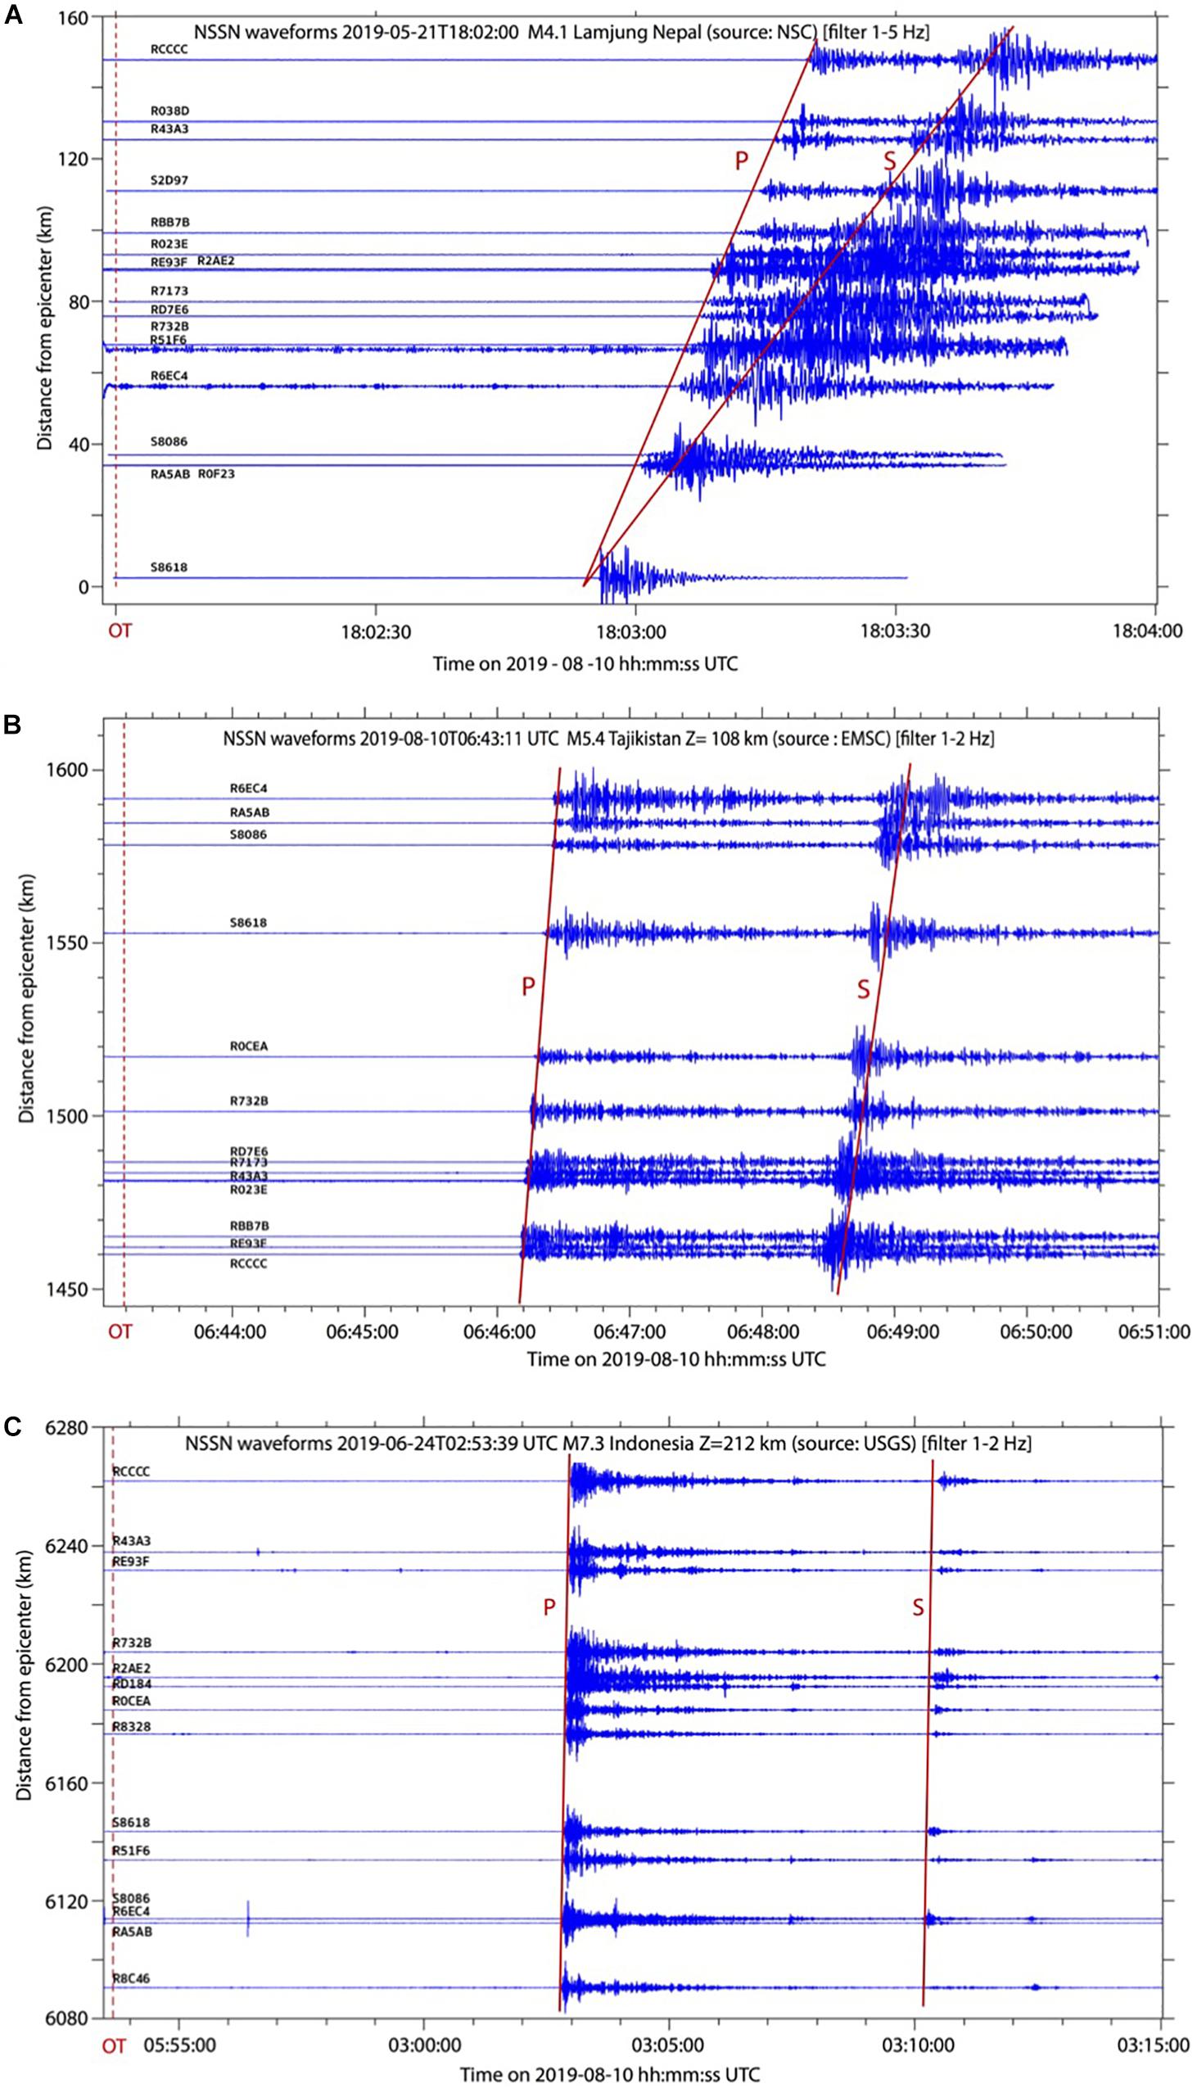Image resolution: width=1197 pixels, height=2088 pixels.
Task: Click station label R0F23 in panel A
Action: point(216,474)
